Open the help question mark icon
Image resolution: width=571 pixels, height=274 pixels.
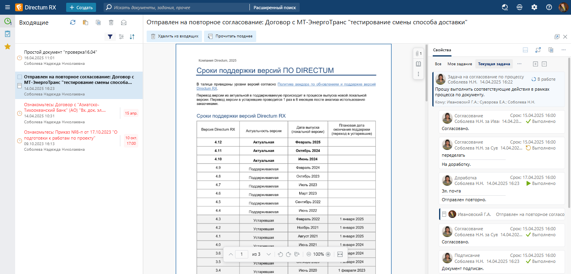[549, 7]
